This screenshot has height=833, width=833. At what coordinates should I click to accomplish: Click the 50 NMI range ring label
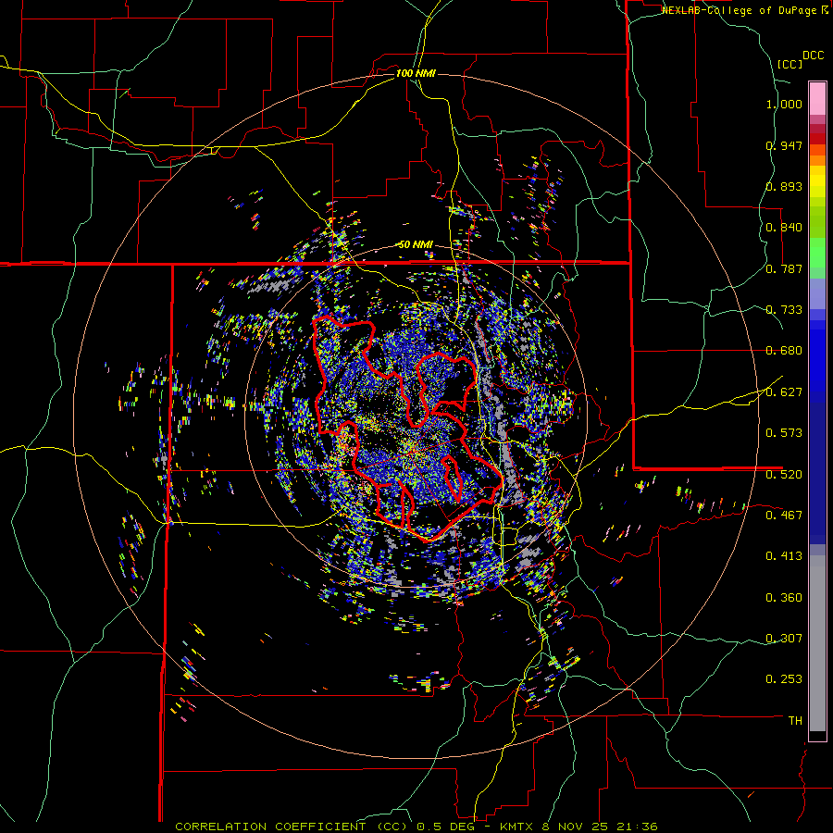click(416, 244)
